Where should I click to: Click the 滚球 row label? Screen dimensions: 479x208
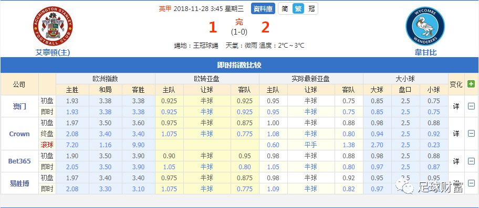coord(47,145)
